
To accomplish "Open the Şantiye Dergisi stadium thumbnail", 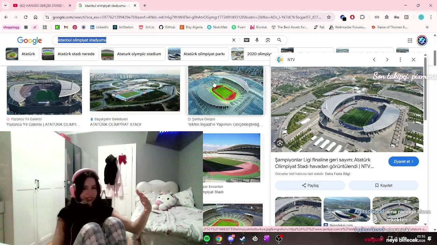I will pyautogui.click(x=226, y=91).
